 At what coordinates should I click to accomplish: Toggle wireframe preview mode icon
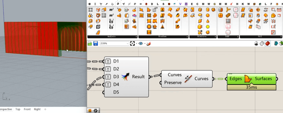262,43
